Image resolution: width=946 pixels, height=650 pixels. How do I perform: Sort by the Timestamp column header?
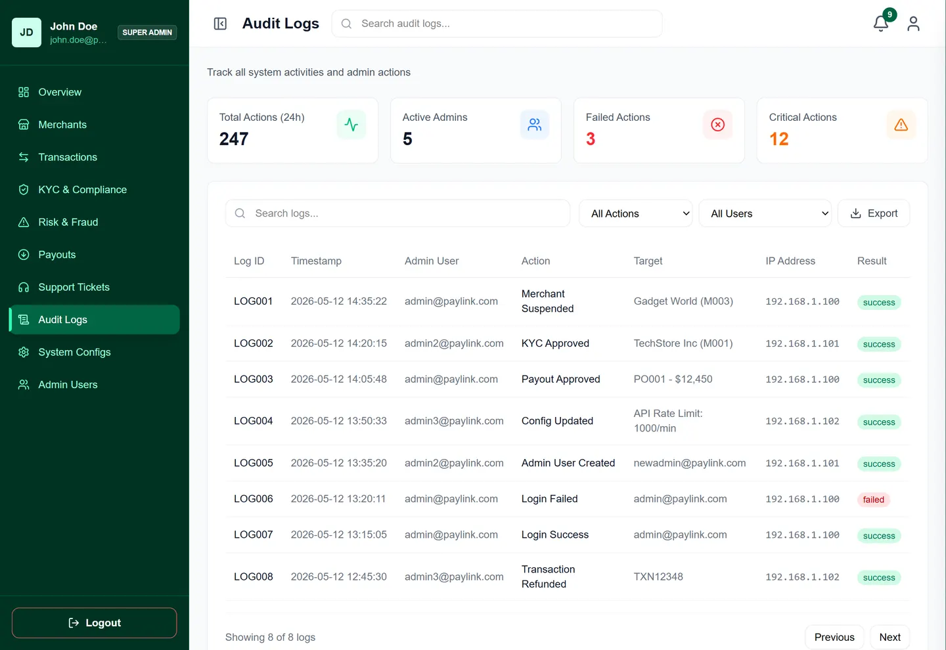[x=316, y=261]
